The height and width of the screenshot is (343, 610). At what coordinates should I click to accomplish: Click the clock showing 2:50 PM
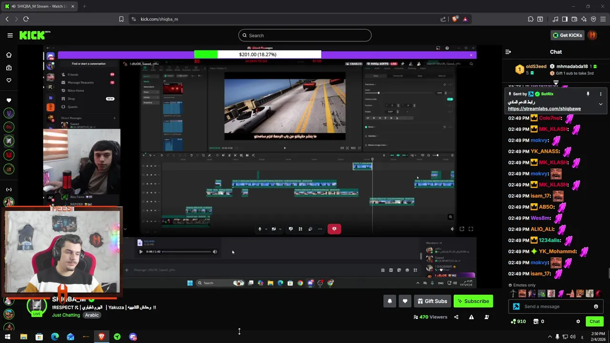click(597, 334)
